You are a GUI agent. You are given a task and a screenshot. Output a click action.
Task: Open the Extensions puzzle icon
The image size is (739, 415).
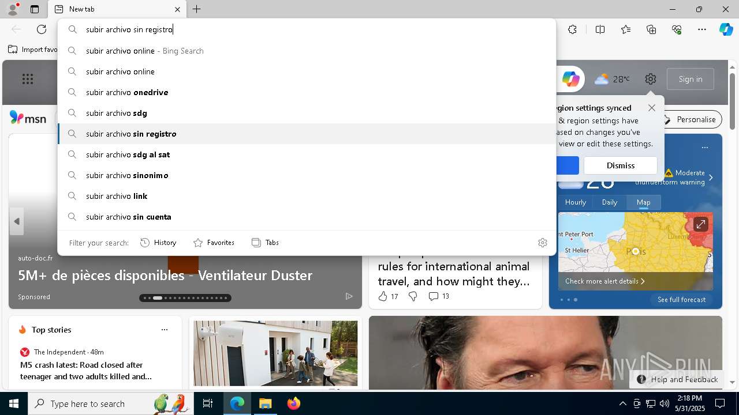(572, 29)
